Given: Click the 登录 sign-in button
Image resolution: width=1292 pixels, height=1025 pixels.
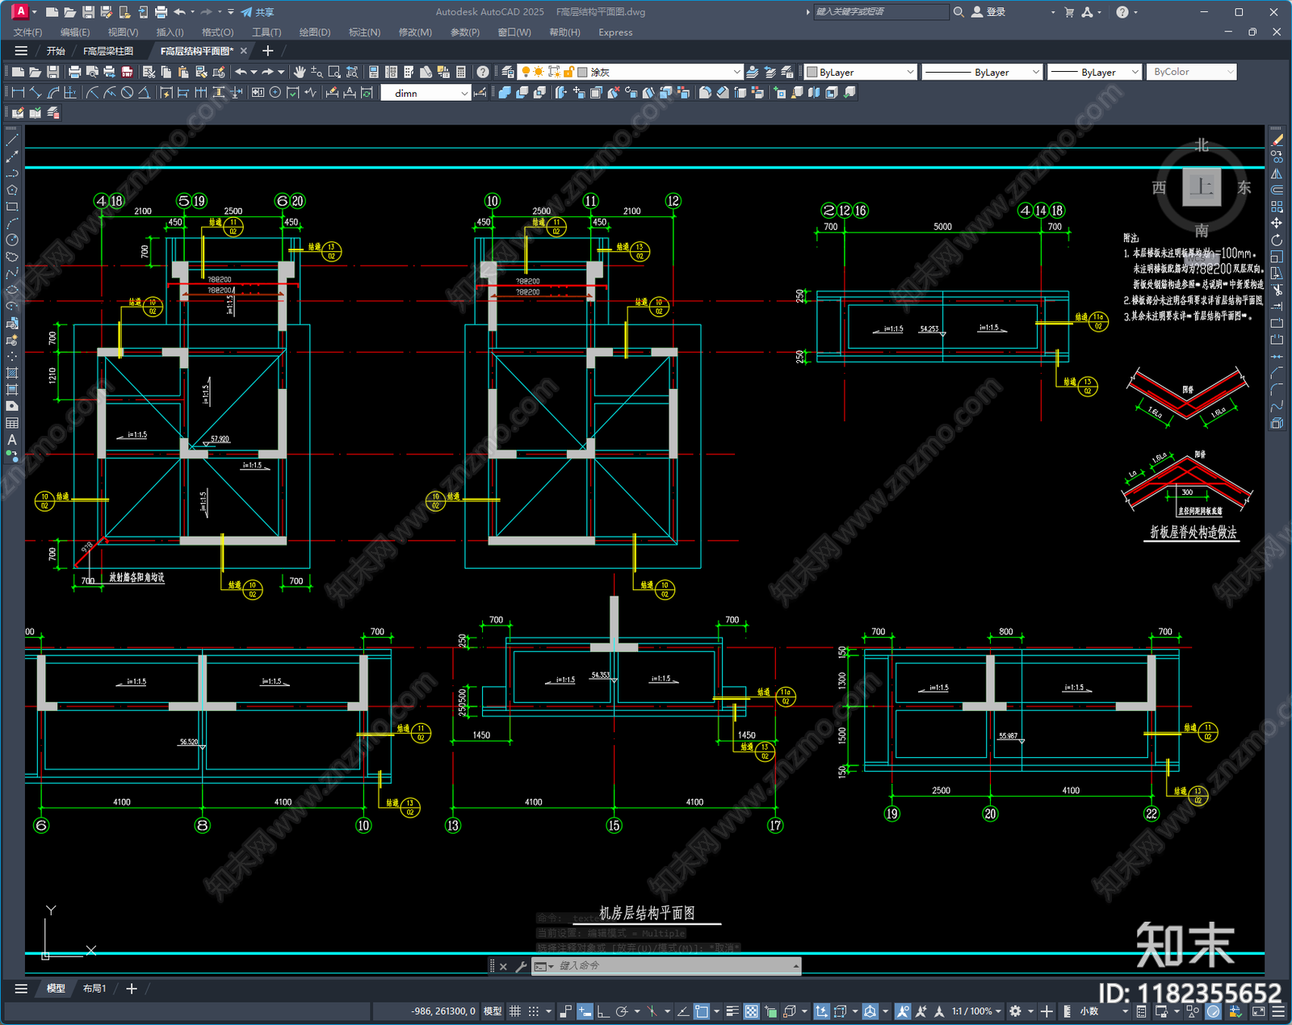Looking at the screenshot, I should click(x=988, y=12).
